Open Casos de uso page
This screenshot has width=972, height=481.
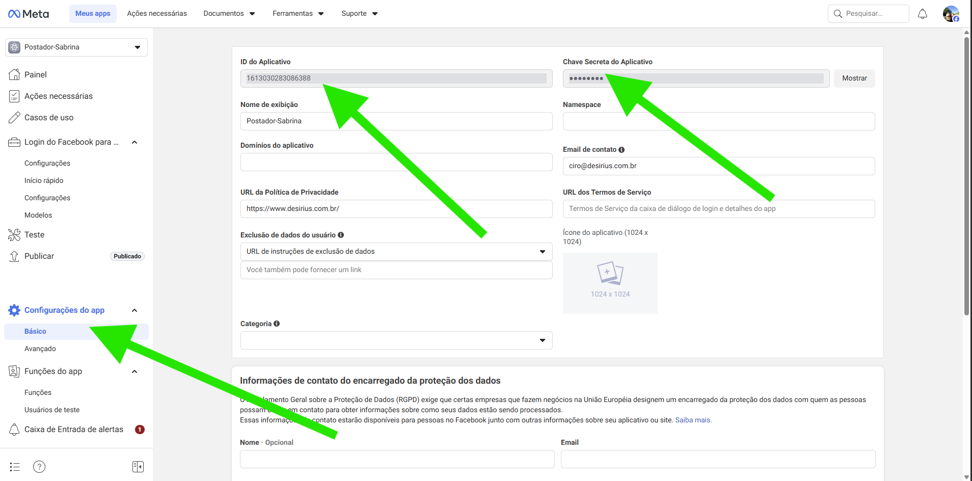click(49, 118)
